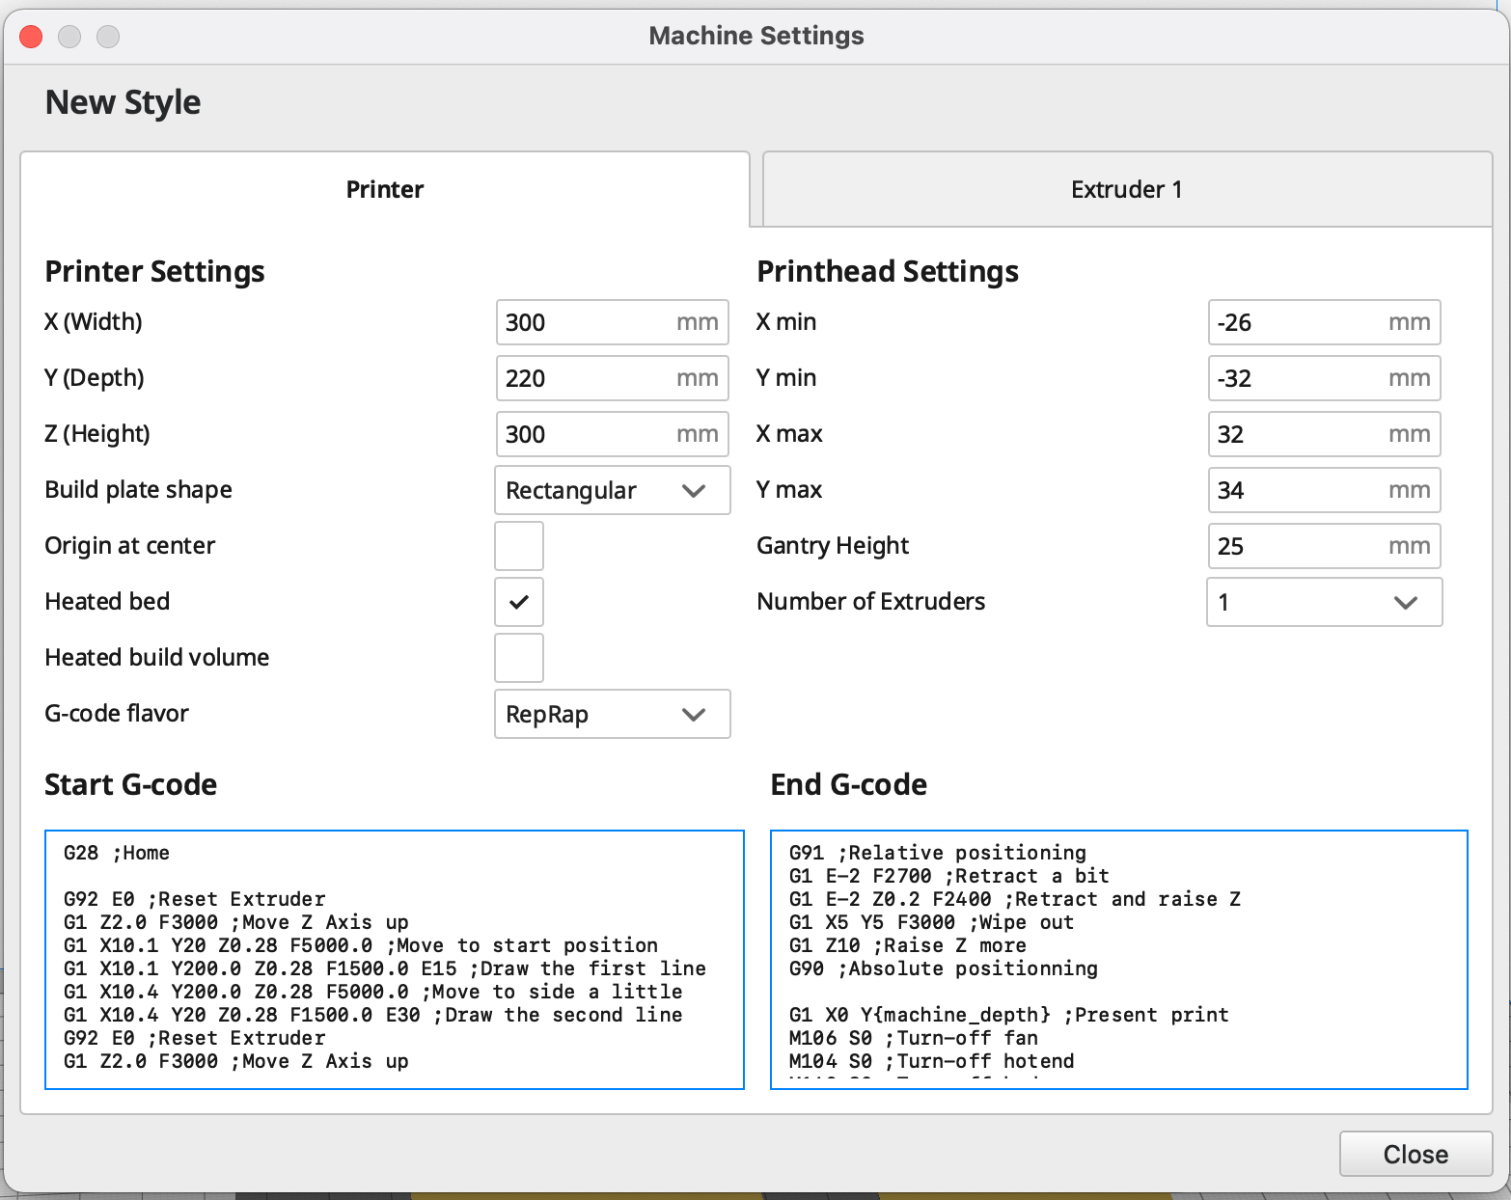Select the X max input
Screen dimensions: 1511x1200
[1325, 434]
